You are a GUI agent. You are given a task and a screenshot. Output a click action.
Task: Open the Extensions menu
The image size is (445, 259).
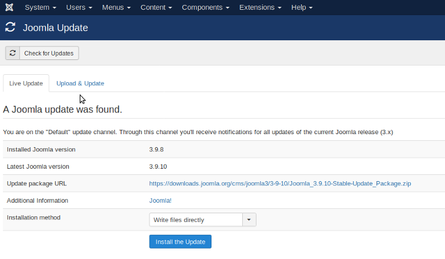coord(260,7)
